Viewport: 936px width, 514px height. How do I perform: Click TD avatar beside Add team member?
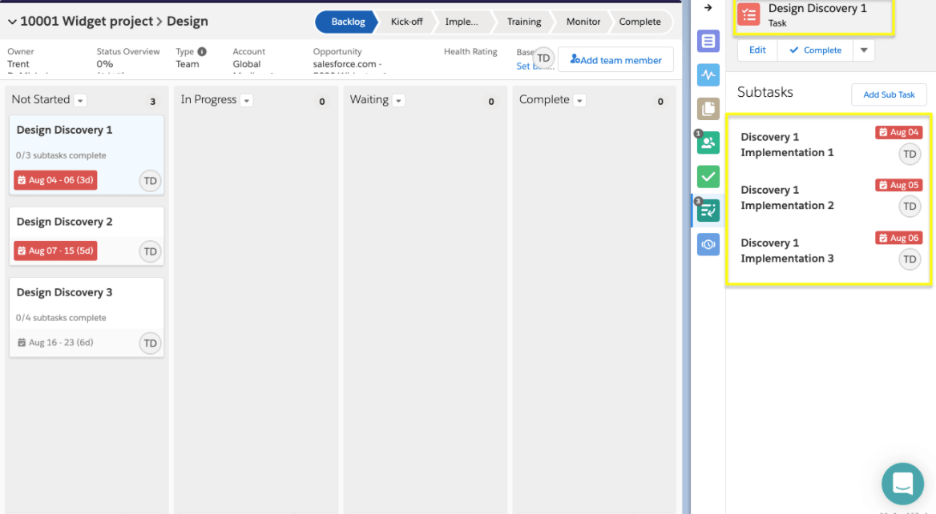(x=543, y=58)
